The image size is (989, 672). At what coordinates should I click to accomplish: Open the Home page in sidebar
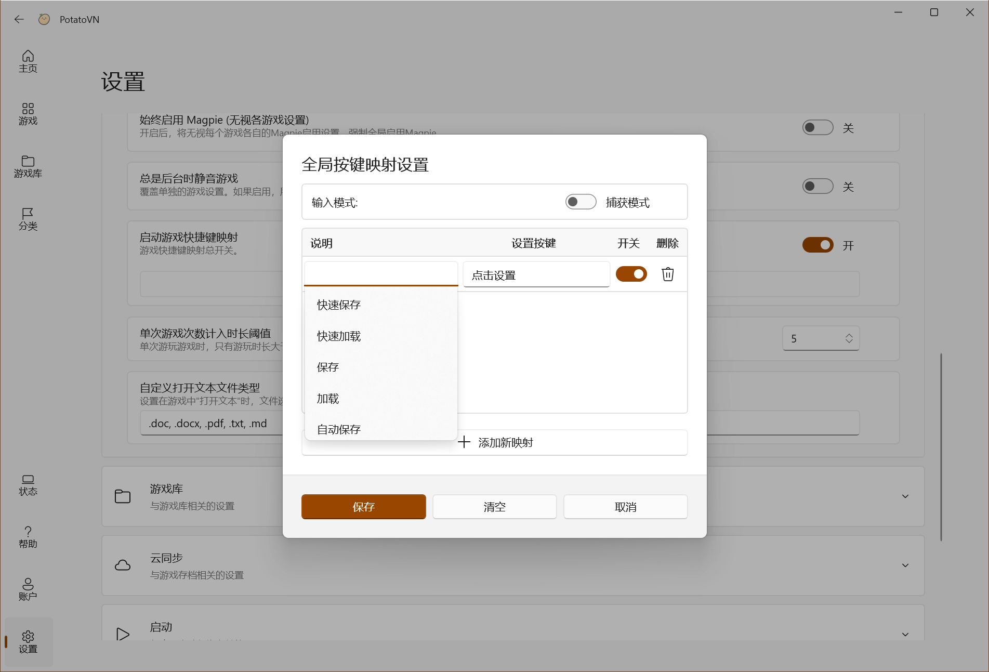point(28,61)
